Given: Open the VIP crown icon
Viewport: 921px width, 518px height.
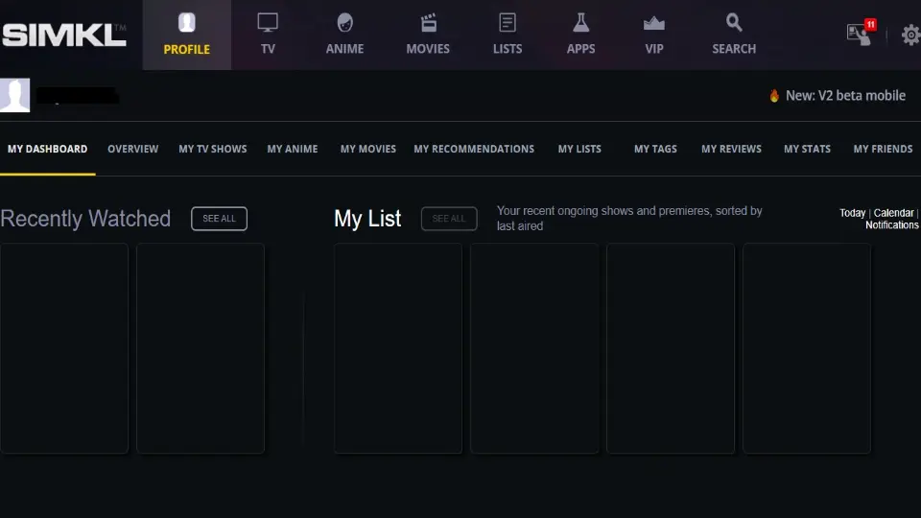Looking at the screenshot, I should [653, 23].
